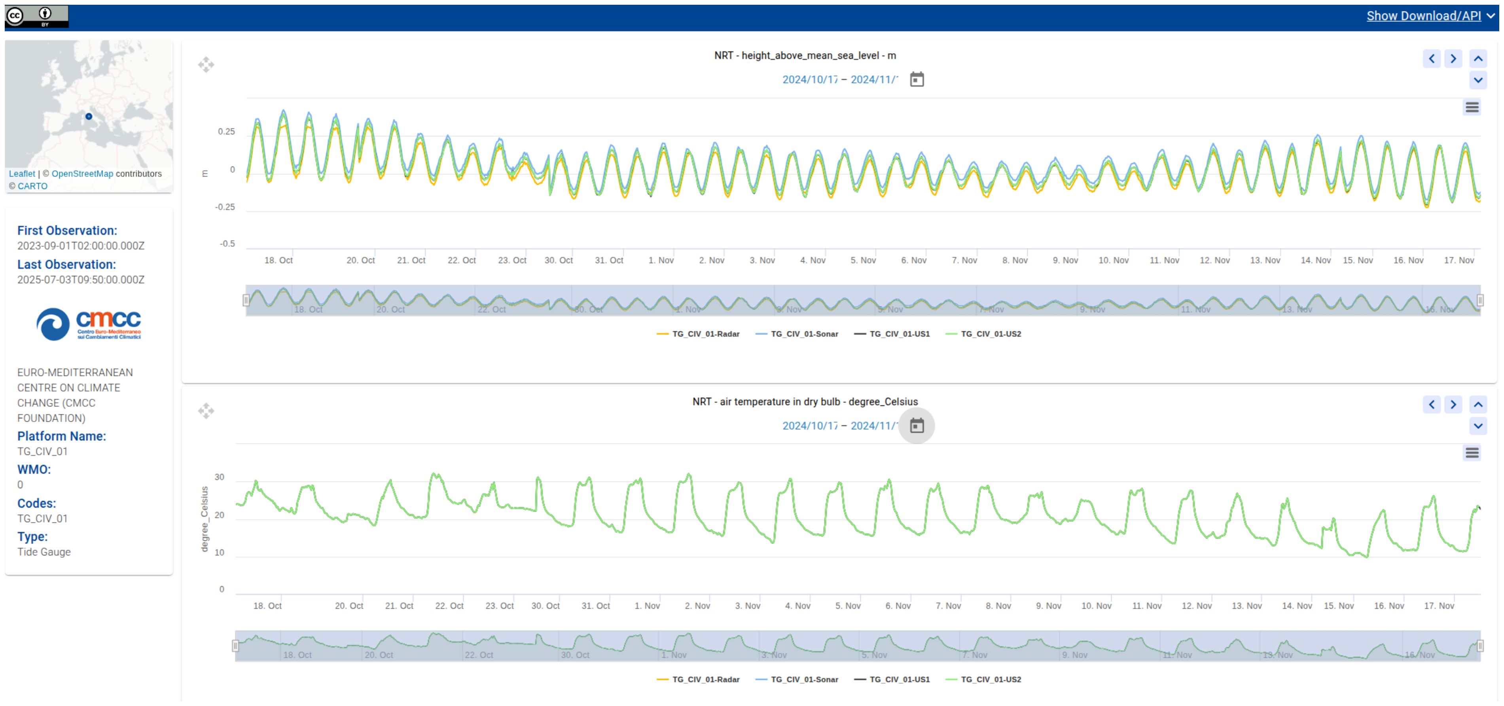
Task: Select the First Observation timestamp 2023-09-01T02:00:00.000Z
Action: [81, 245]
